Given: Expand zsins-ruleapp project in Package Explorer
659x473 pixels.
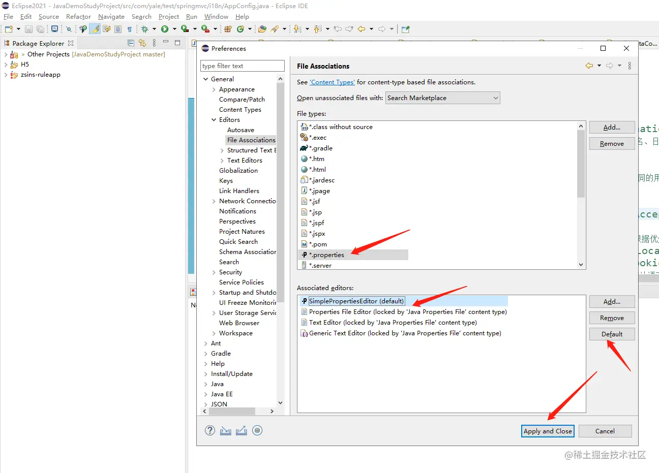Looking at the screenshot, I should [6, 75].
